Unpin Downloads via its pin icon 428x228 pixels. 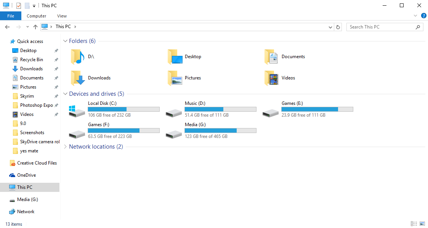pyautogui.click(x=56, y=69)
